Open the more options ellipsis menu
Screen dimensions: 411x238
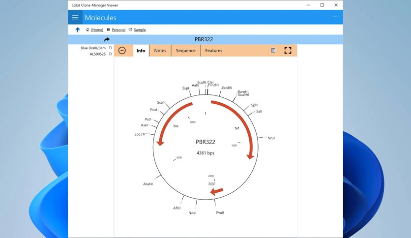click(335, 16)
